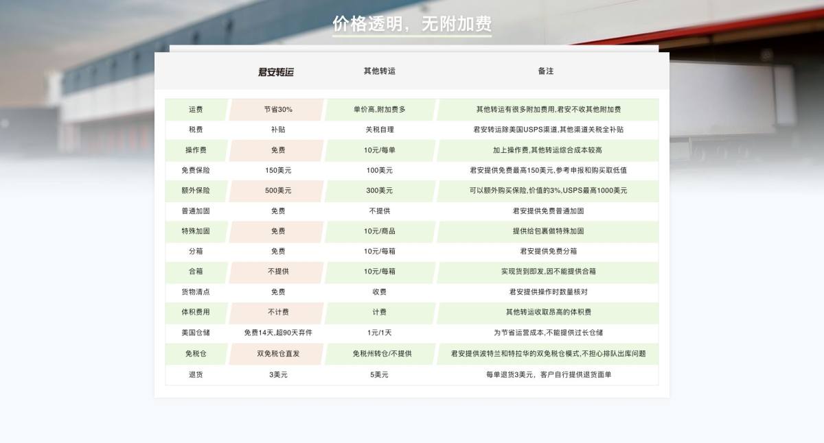The width and height of the screenshot is (824, 443).
Task: Click the 双免税仓直发 cell
Action: [x=277, y=354]
